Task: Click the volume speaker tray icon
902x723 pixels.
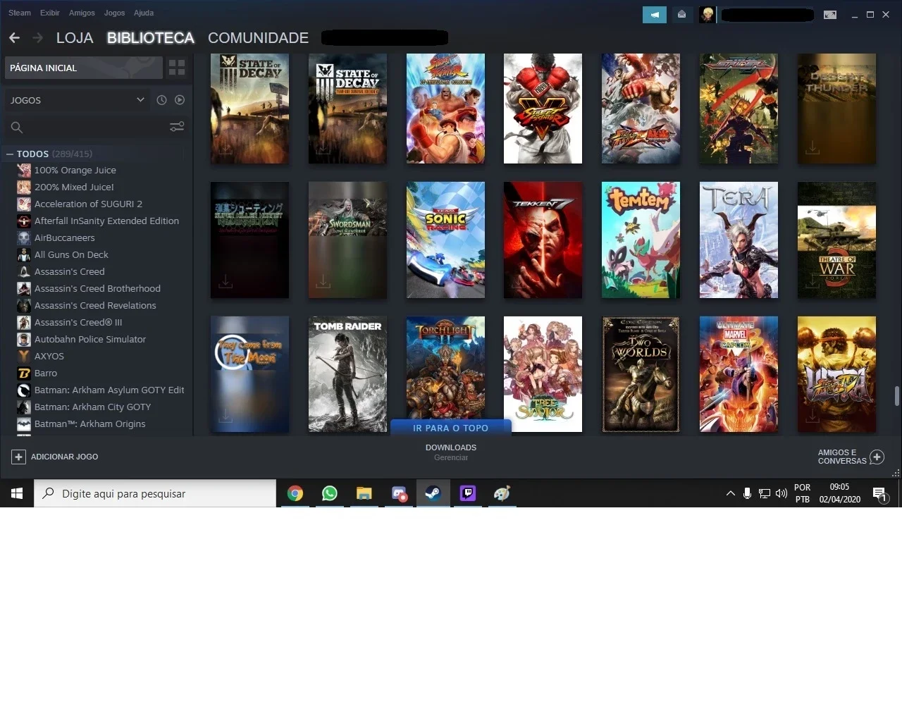Action: point(781,493)
